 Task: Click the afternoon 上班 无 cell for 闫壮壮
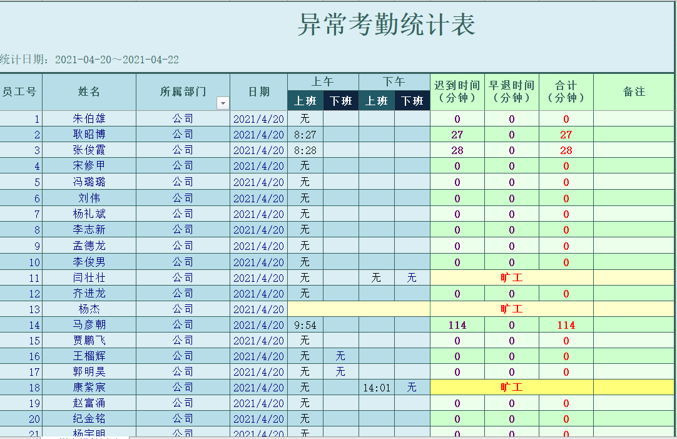tap(377, 278)
